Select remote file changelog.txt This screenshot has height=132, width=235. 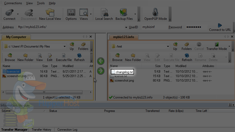[x=122, y=72]
